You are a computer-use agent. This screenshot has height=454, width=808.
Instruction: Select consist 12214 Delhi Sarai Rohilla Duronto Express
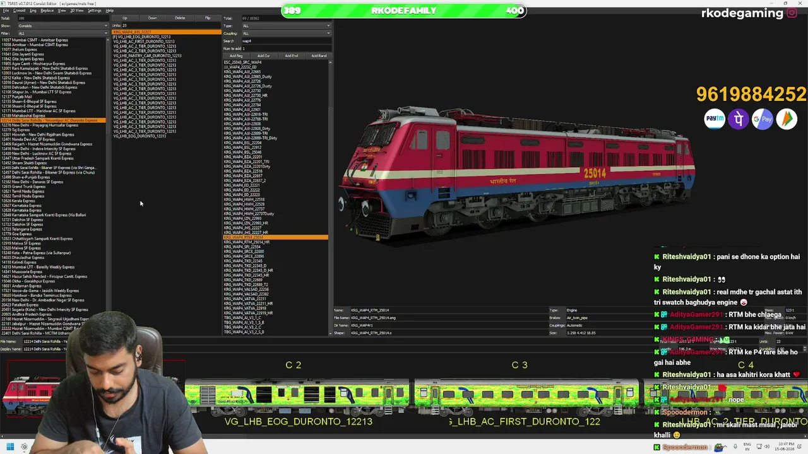coord(54,120)
